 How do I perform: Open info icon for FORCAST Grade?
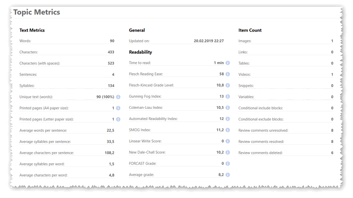pyautogui.click(x=228, y=164)
